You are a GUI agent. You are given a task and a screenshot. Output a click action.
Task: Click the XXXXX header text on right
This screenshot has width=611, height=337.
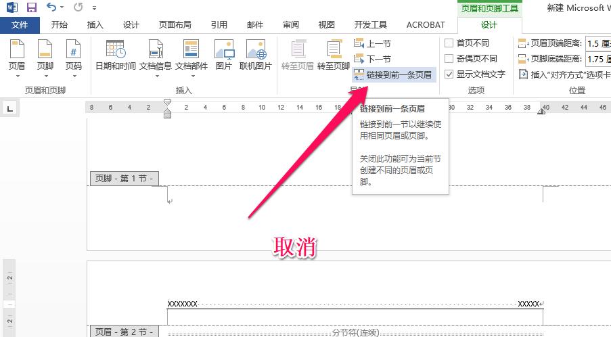click(528, 304)
